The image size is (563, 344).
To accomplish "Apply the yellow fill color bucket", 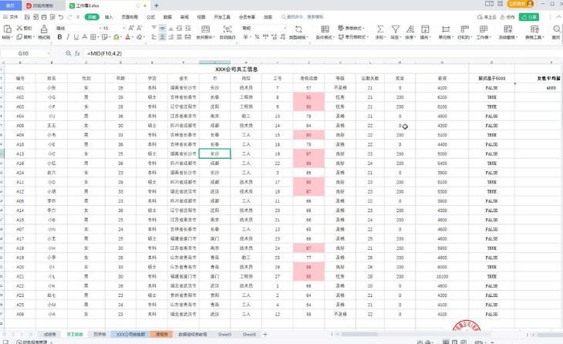I will [x=116, y=37].
